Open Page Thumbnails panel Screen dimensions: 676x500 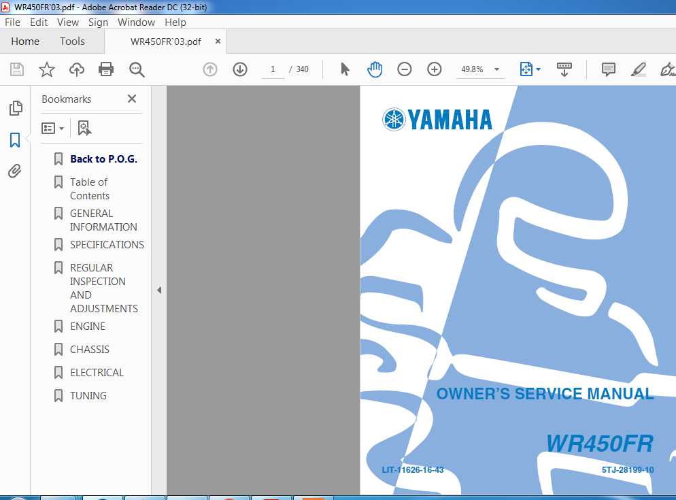click(x=16, y=108)
